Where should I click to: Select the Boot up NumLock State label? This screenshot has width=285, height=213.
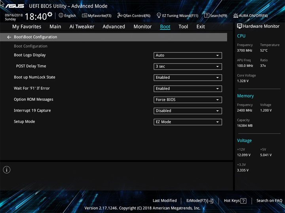coord(34,77)
